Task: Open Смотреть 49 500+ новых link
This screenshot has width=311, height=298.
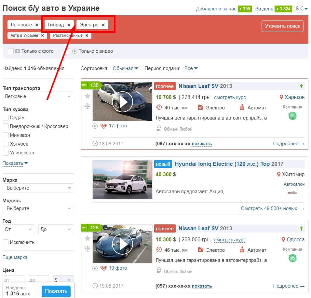Action: (273, 208)
